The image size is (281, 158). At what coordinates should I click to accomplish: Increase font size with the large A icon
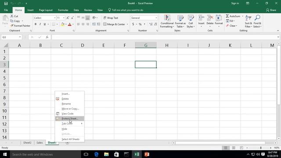tap(68, 18)
